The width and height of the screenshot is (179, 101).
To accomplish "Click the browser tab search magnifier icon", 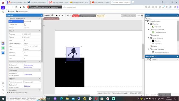I will click(162, 2).
